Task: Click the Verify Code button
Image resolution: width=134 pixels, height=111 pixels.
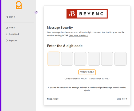Action: pos(87,72)
